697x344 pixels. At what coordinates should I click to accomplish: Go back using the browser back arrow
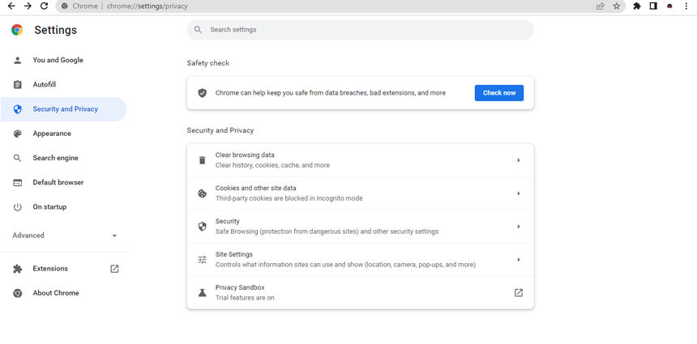11,6
